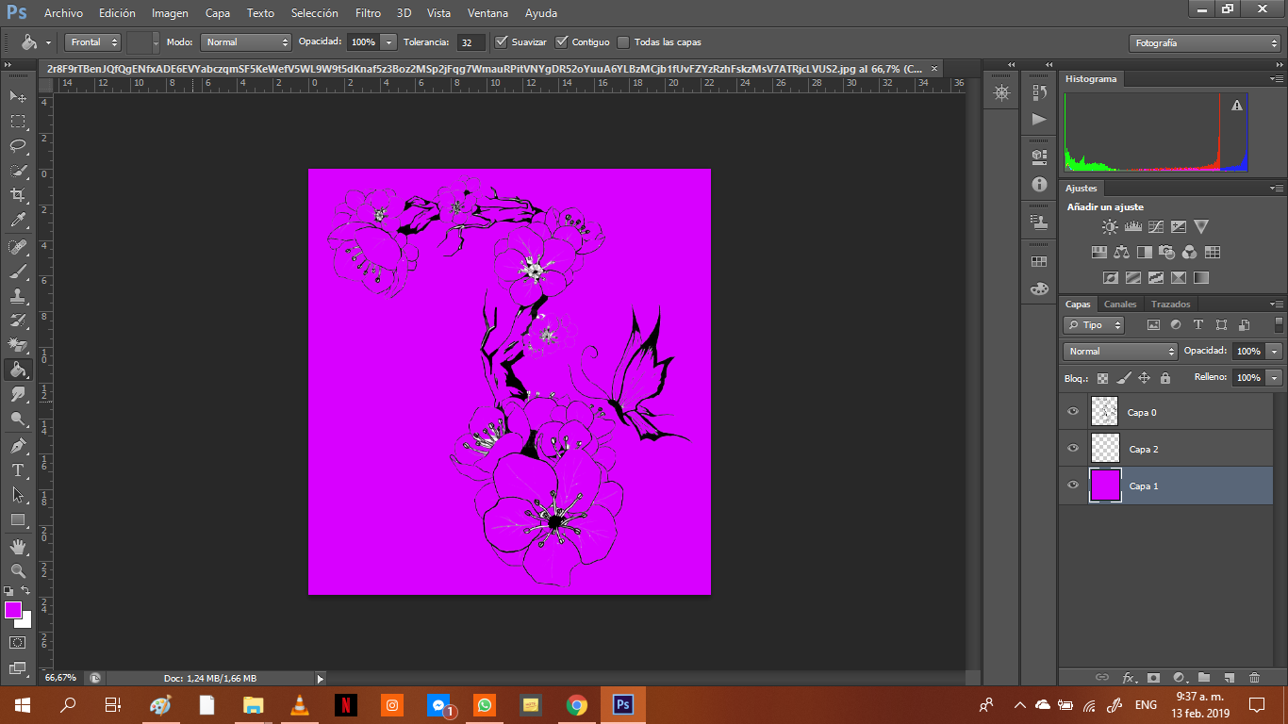Select the History Brush tool
Screen dimensions: 1288x724
pyautogui.click(x=18, y=321)
